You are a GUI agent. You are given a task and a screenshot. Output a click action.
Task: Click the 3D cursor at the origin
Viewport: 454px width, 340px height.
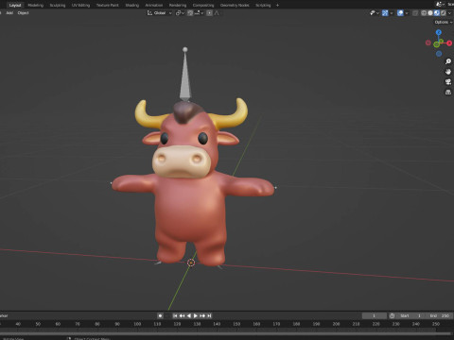tap(191, 263)
